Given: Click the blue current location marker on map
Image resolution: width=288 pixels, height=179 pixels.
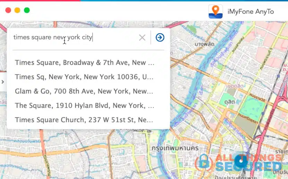Looking at the screenshot, I should (x=239, y=160).
